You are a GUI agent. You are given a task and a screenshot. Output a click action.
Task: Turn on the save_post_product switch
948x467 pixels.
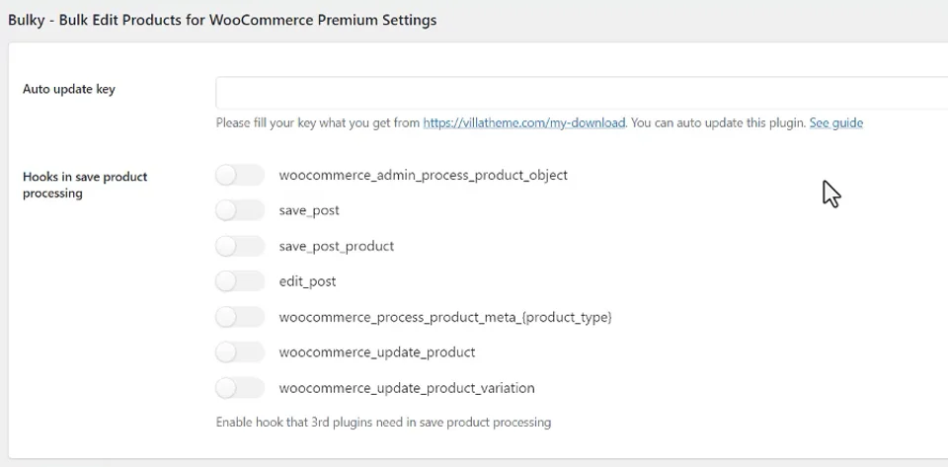240,246
